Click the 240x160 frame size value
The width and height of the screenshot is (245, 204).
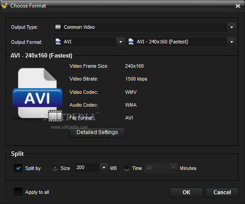[x=134, y=66]
